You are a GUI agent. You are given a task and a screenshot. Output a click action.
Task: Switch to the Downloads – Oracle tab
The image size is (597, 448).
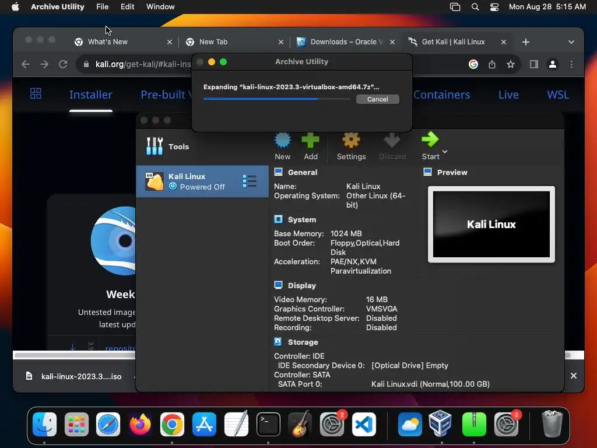tap(346, 42)
